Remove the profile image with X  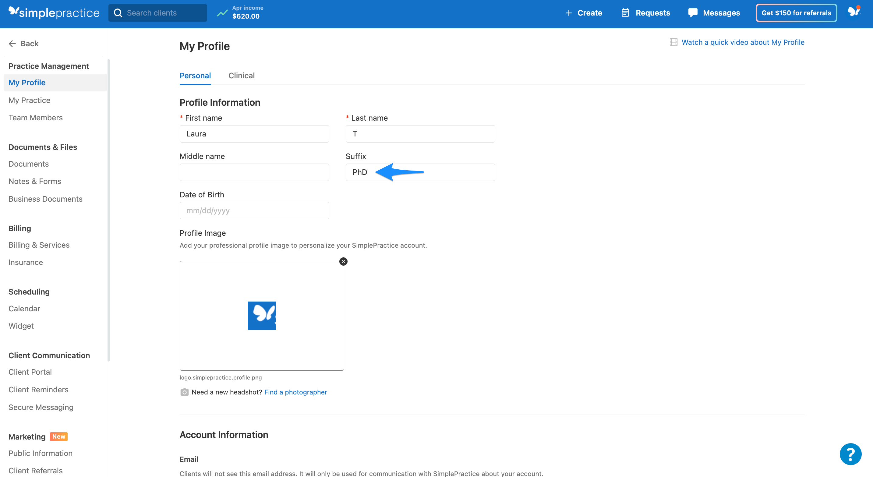343,262
